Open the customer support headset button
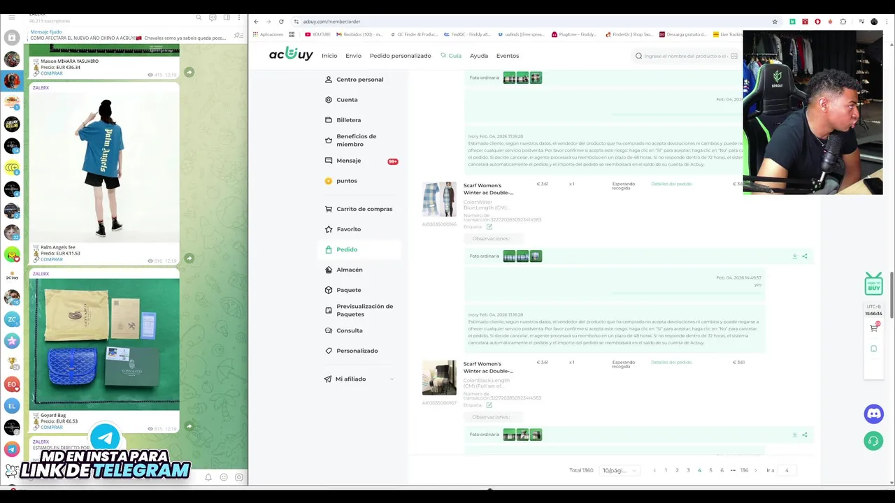895x503 pixels. coord(874,441)
